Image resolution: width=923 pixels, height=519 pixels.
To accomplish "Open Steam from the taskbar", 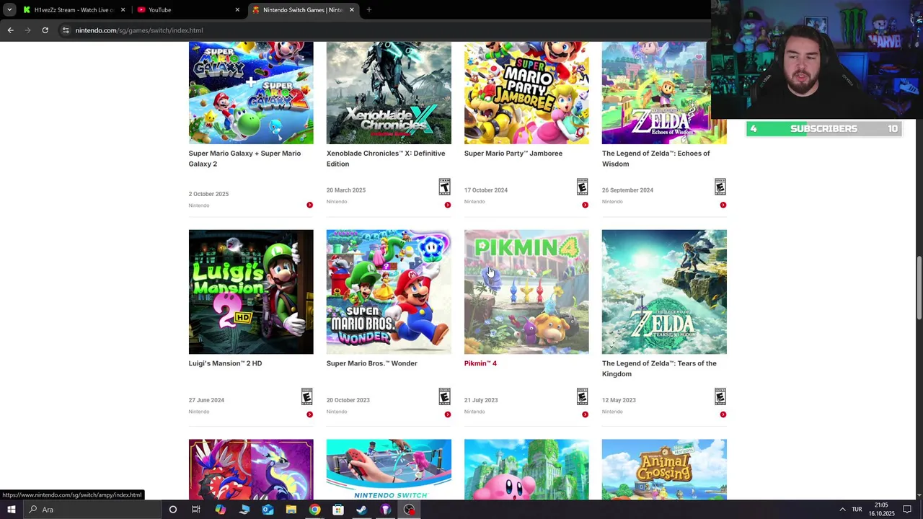I will click(x=361, y=510).
